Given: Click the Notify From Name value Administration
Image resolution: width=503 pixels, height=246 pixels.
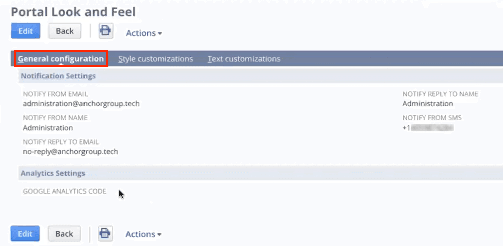Looking at the screenshot, I should (x=48, y=128).
